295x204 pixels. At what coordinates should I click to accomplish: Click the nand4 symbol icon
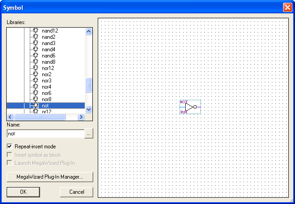coord(36,49)
